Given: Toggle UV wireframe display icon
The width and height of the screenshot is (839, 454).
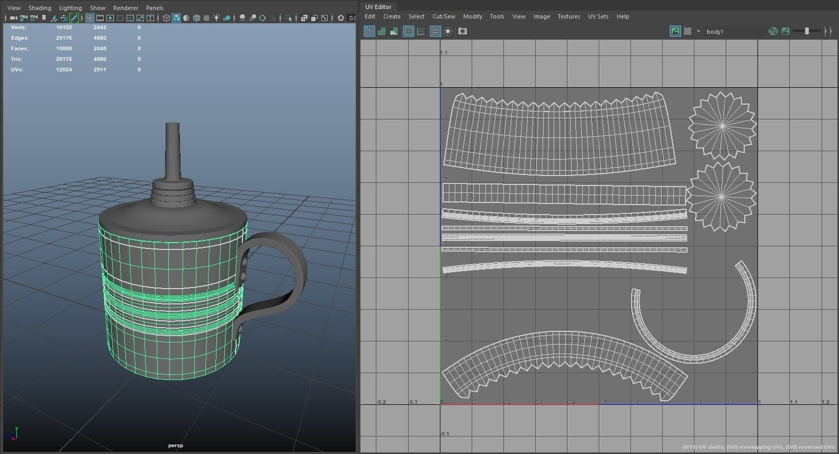Looking at the screenshot, I should 369,31.
